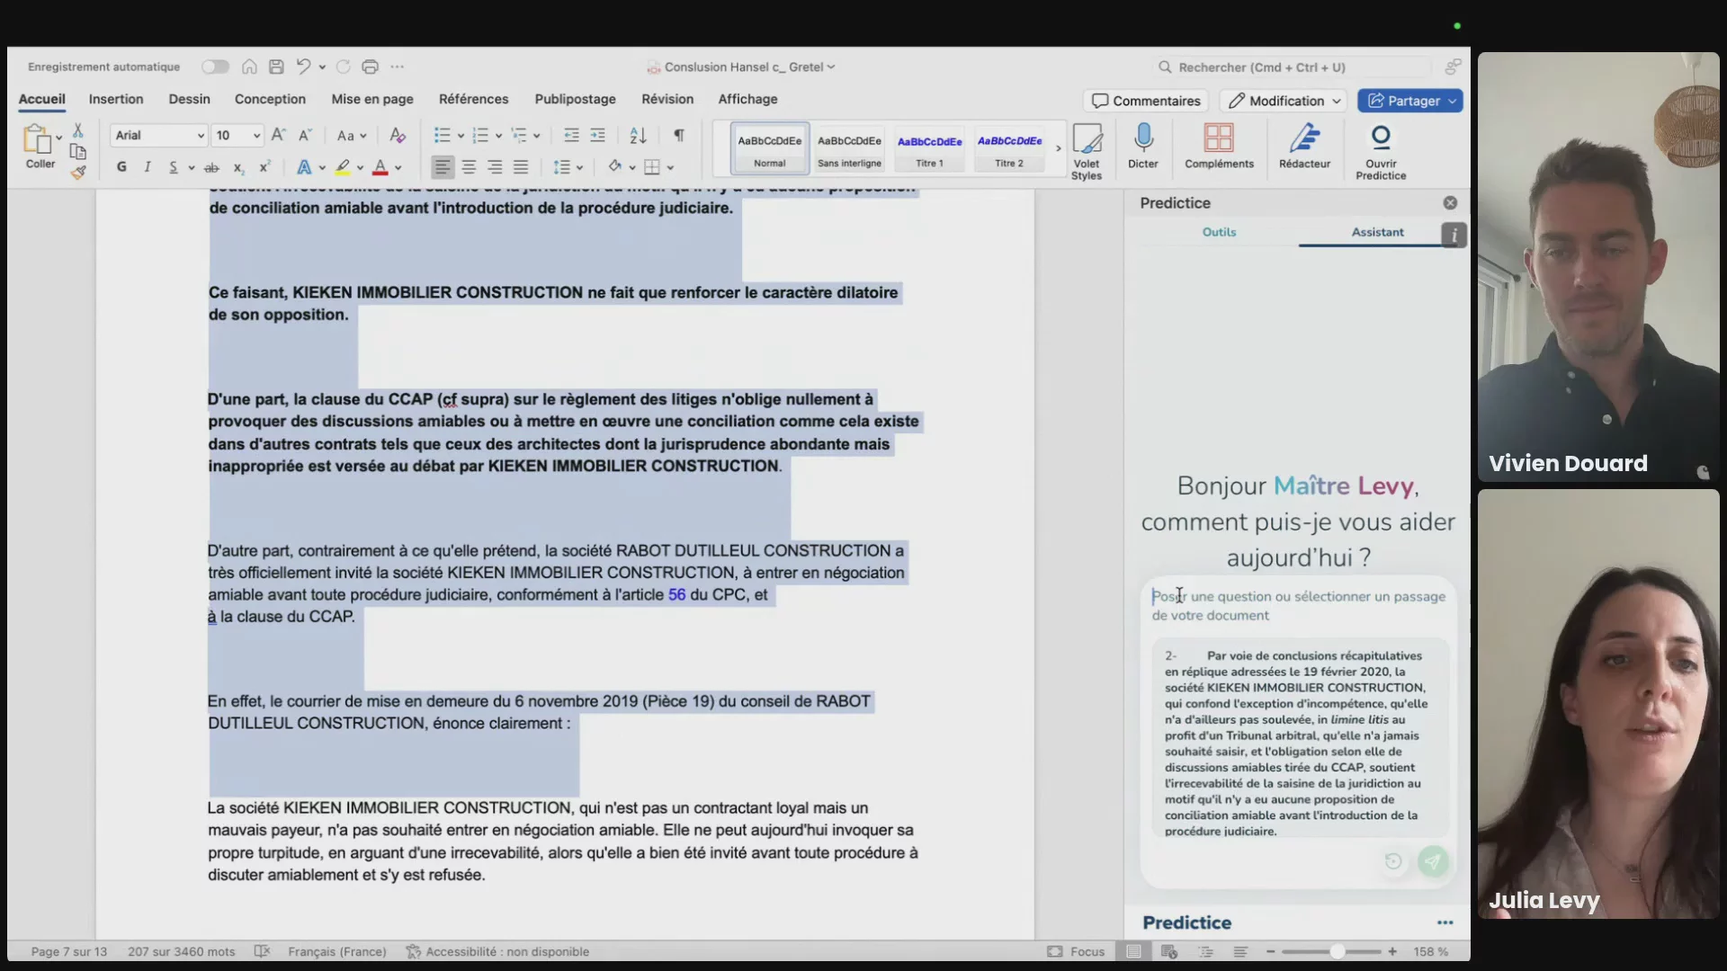Click the increase indent icon
Viewport: 1727px width, 971px height.
pyautogui.click(x=597, y=136)
